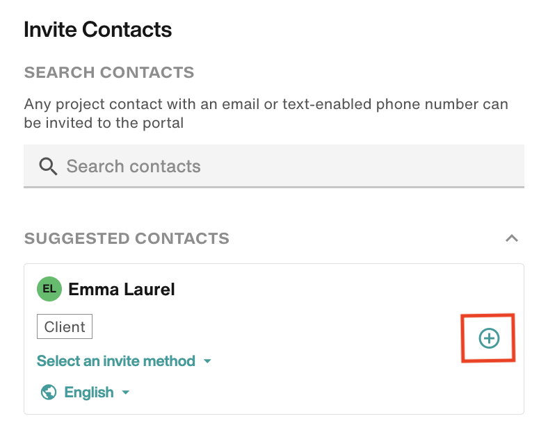
Task: Click the Suggested Contacts section heading
Action: (x=127, y=238)
